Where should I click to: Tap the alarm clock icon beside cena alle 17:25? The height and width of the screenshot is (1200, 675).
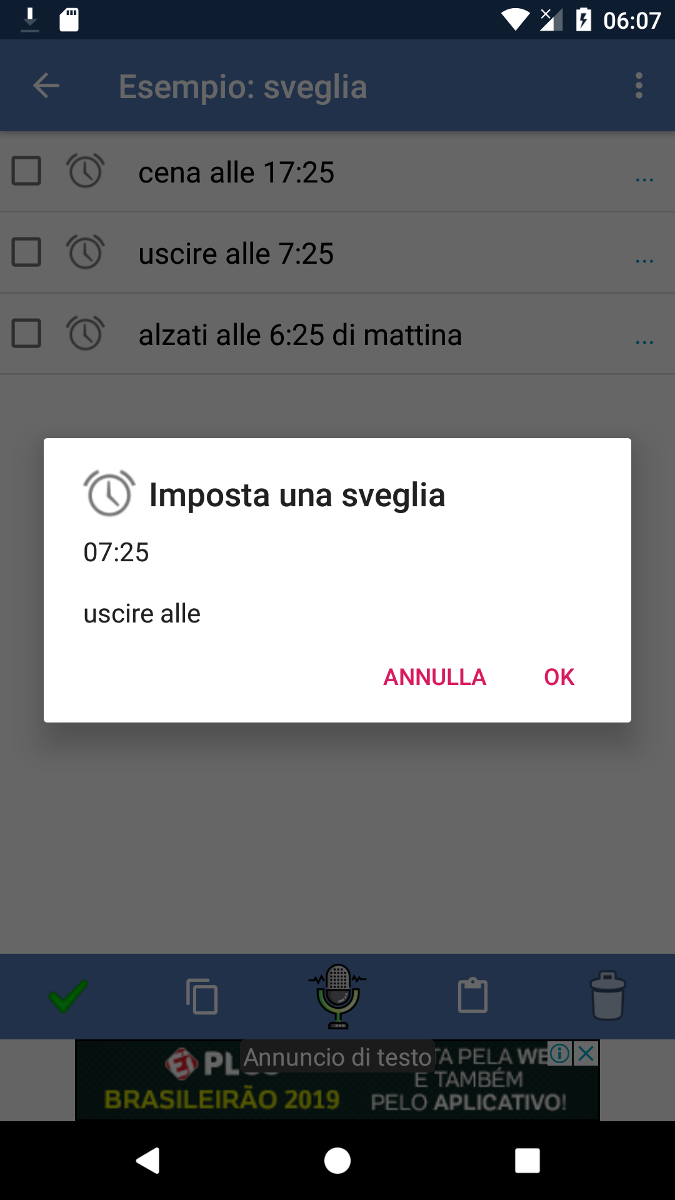point(85,171)
